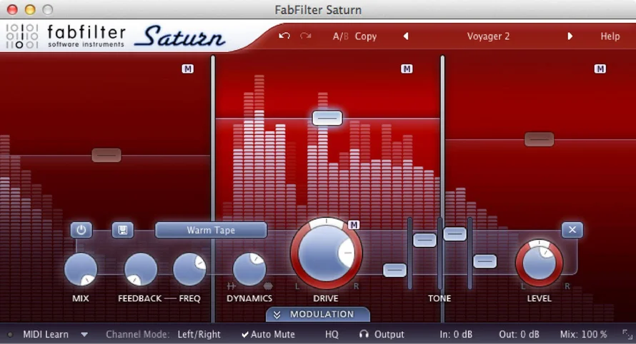
Task: Toggle the band power button
Action: [x=81, y=230]
